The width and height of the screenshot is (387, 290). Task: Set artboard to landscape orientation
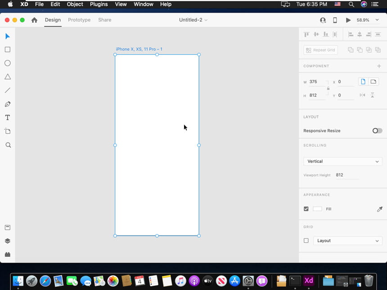click(x=373, y=82)
